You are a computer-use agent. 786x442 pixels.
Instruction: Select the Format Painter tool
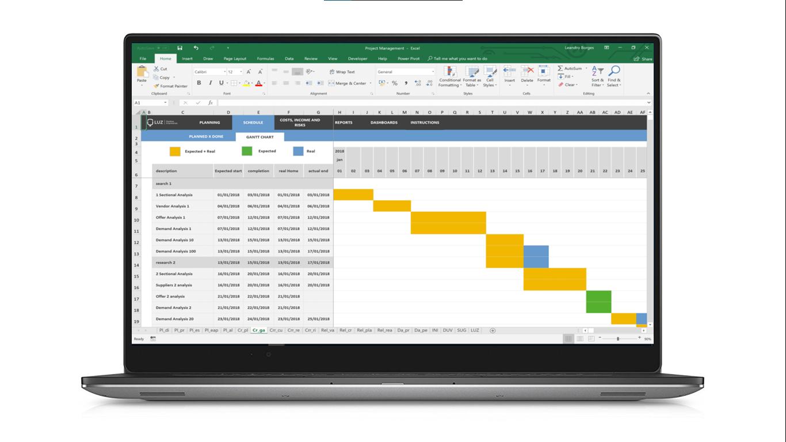click(171, 85)
